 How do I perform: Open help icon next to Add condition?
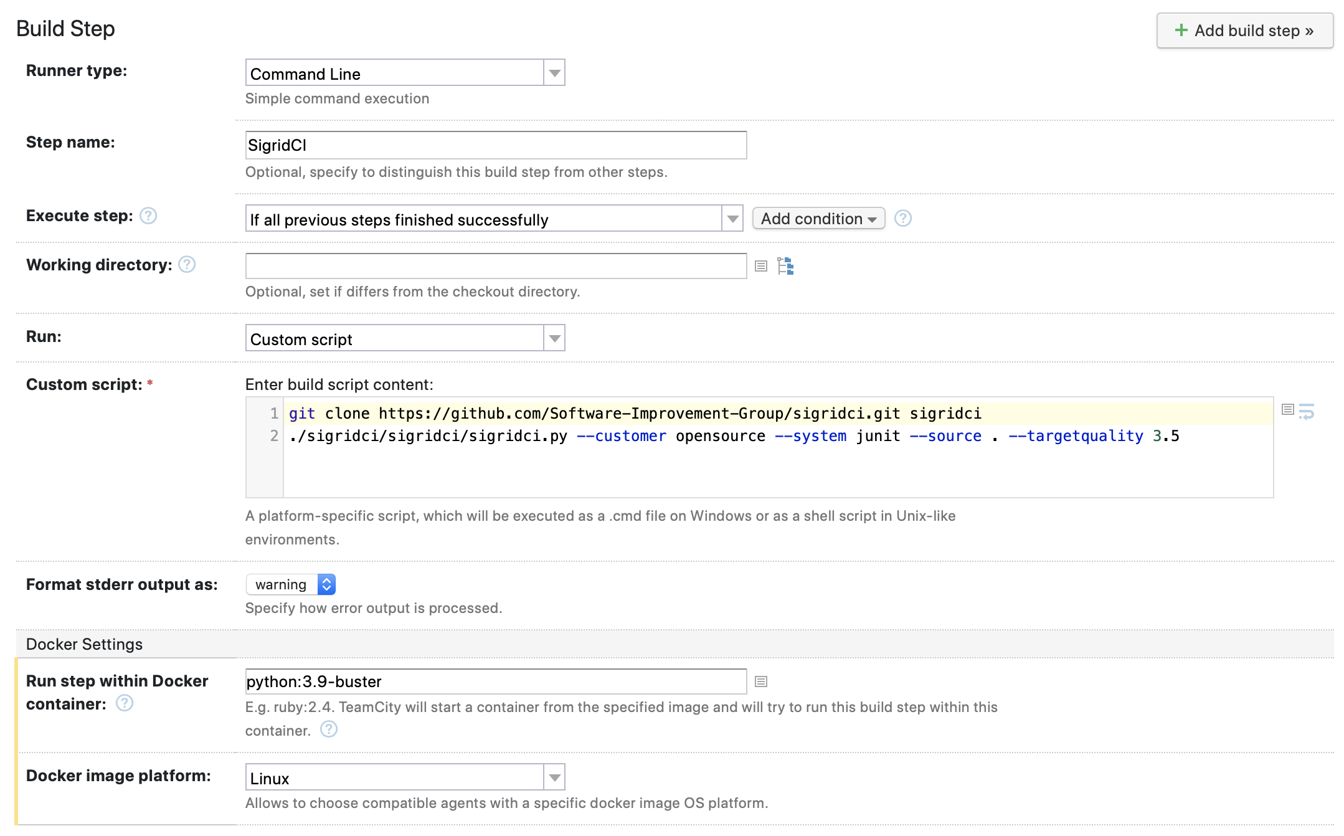point(903,218)
